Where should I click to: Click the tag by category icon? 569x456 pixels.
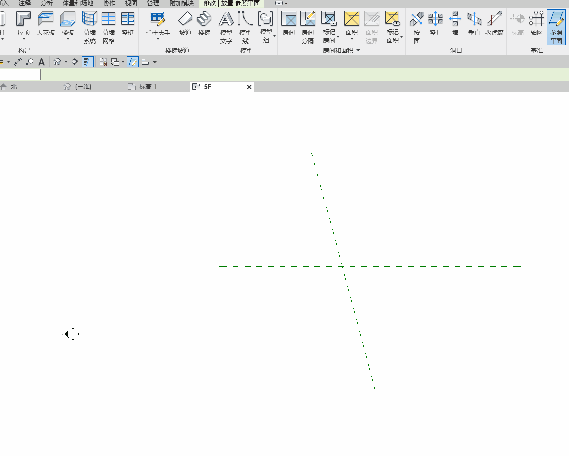[x=30, y=62]
